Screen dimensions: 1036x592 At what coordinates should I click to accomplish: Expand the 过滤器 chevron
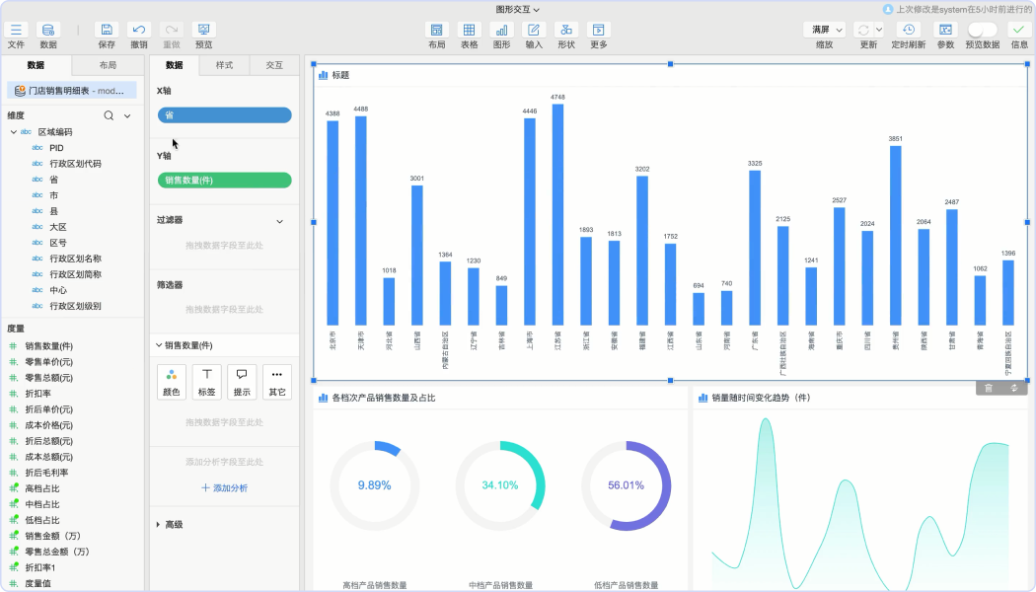[x=279, y=221]
